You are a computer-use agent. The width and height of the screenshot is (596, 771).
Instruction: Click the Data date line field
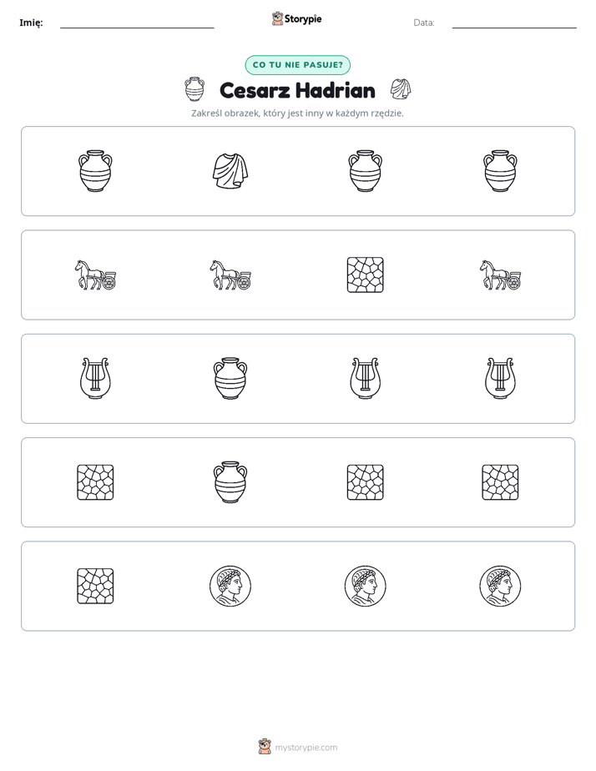tap(514, 23)
